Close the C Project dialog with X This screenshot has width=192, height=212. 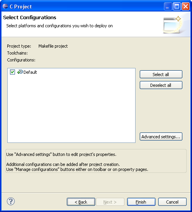(x=185, y=6)
